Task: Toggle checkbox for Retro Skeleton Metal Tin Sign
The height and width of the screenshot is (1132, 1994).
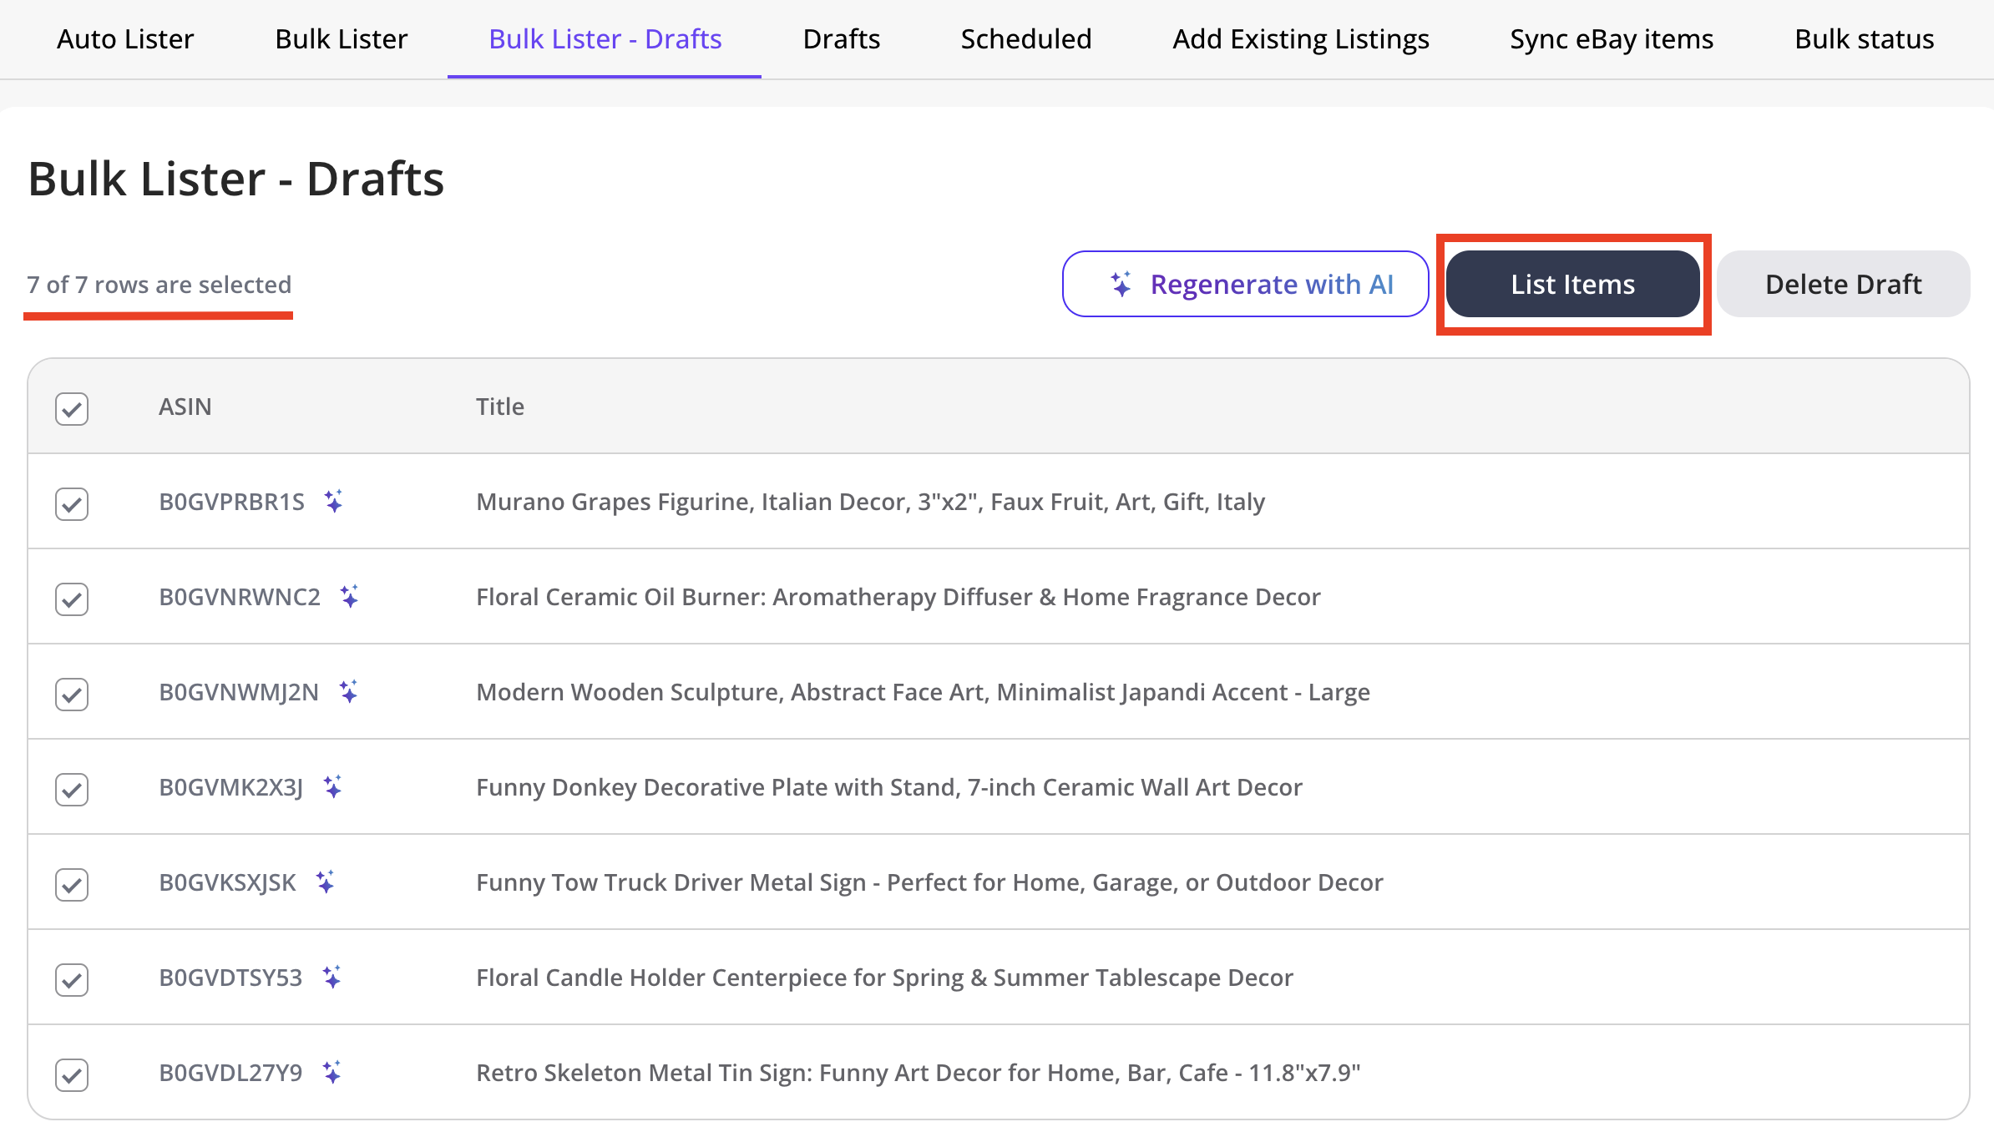Action: click(72, 1075)
